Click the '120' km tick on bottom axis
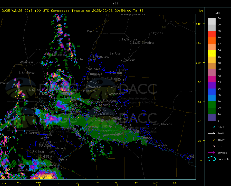Screen dimensions: 231x186 (175, 182)
